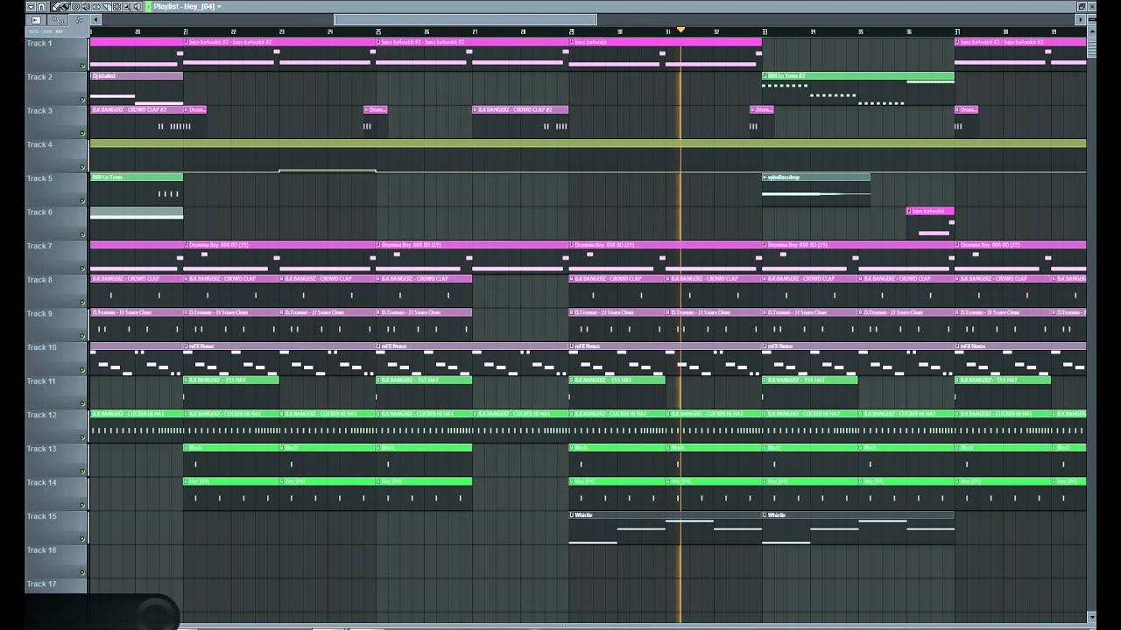The width and height of the screenshot is (1121, 630).
Task: Click the timeline scroll-left arrow
Action: [95, 19]
